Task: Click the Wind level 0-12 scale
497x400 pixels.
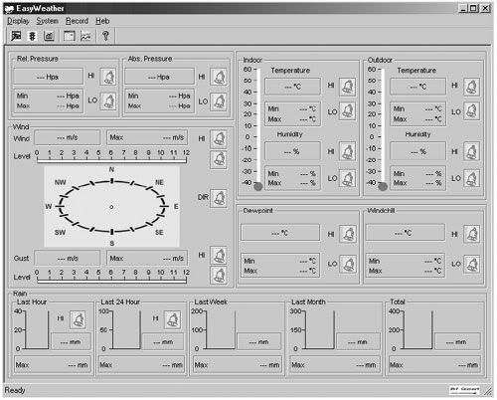Action: click(x=111, y=156)
